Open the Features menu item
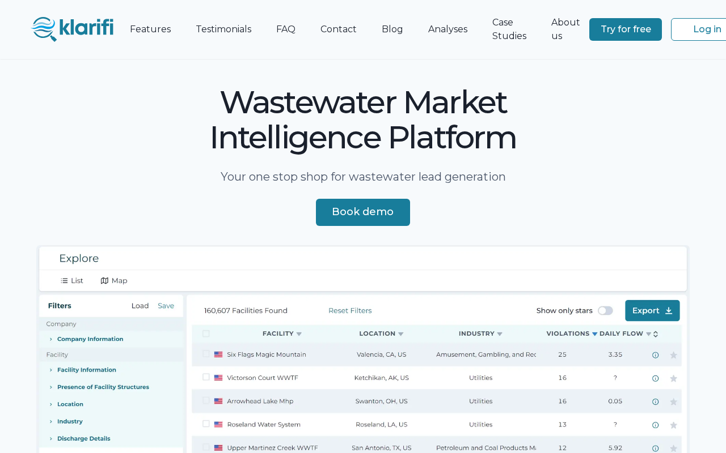This screenshot has height=453, width=726. [150, 29]
